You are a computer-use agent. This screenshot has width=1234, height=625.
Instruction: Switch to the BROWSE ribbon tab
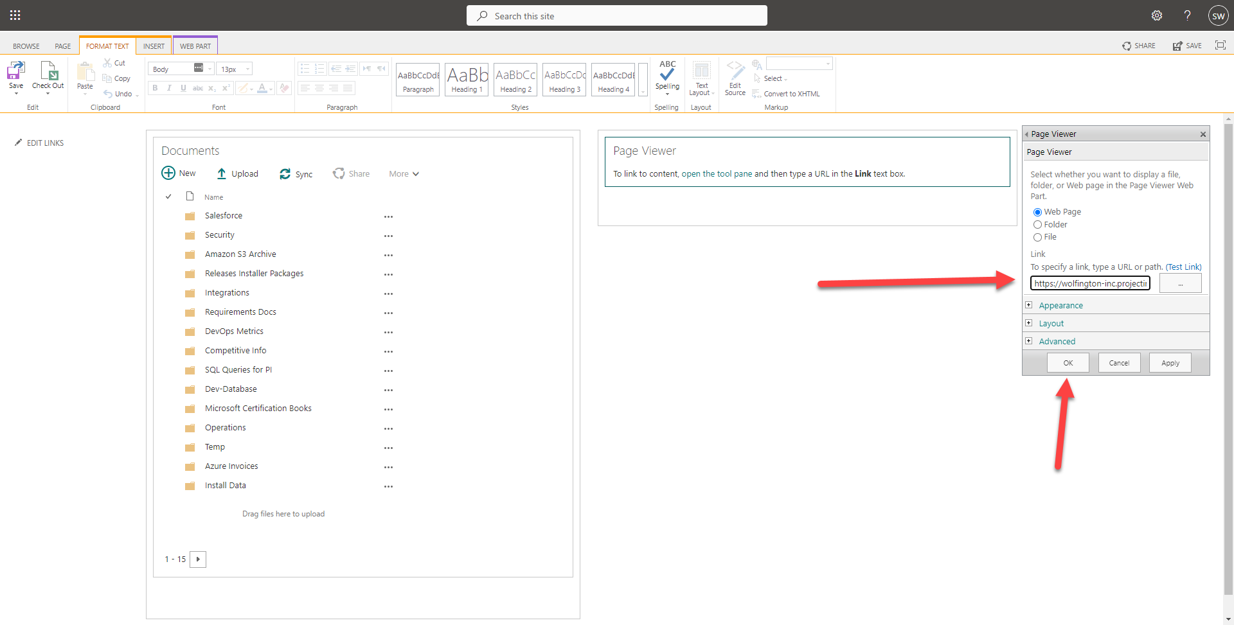(26, 46)
